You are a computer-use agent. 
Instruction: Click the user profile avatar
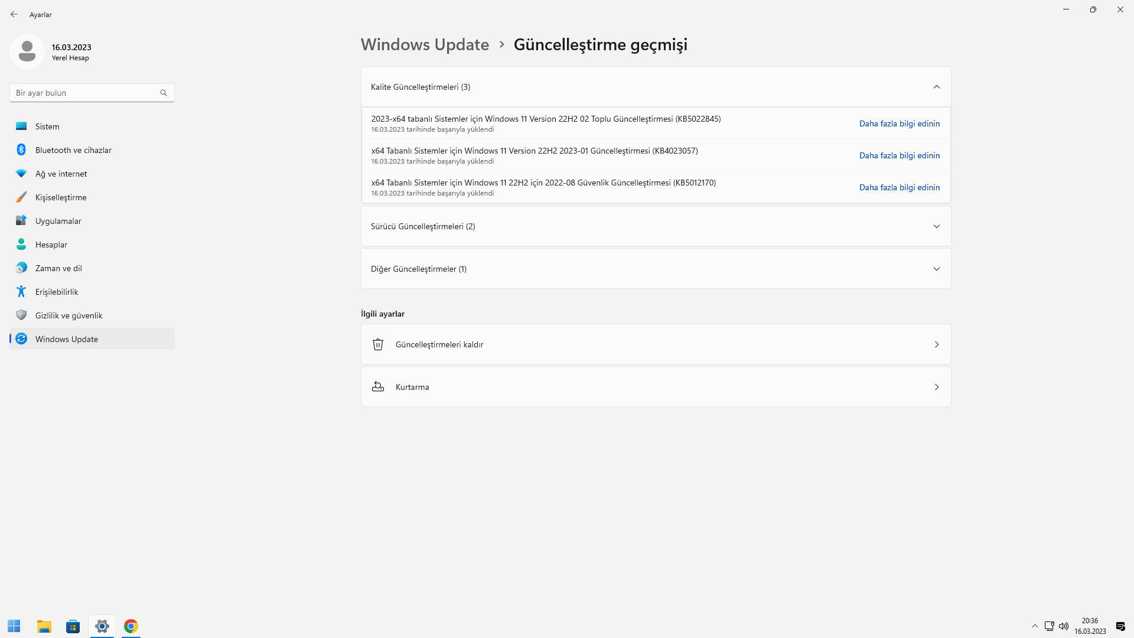(x=27, y=51)
